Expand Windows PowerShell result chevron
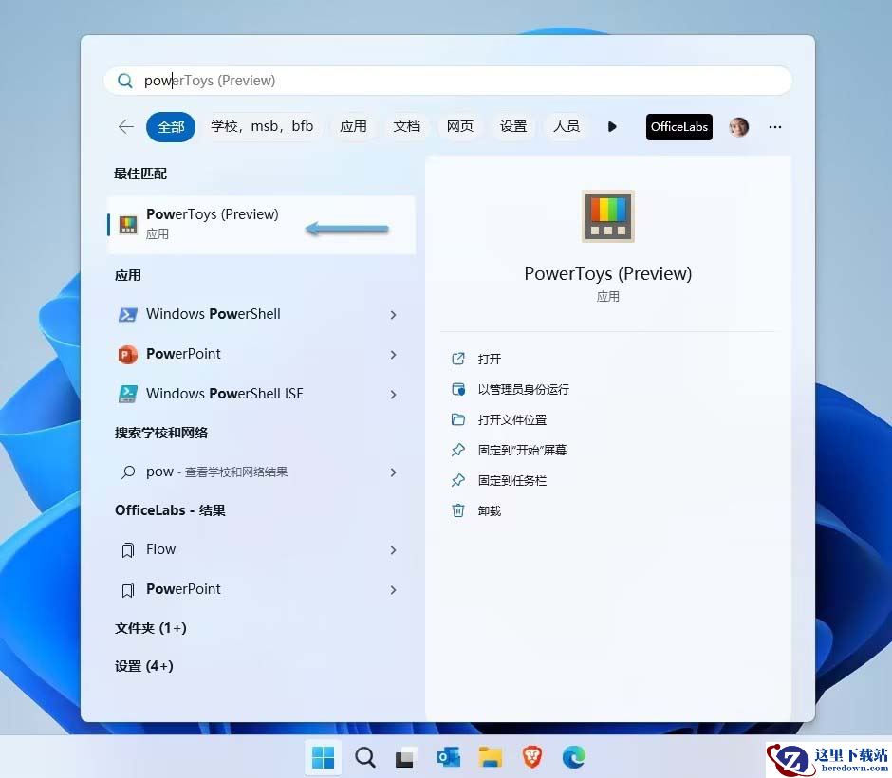Image resolution: width=892 pixels, height=778 pixels. (x=393, y=314)
